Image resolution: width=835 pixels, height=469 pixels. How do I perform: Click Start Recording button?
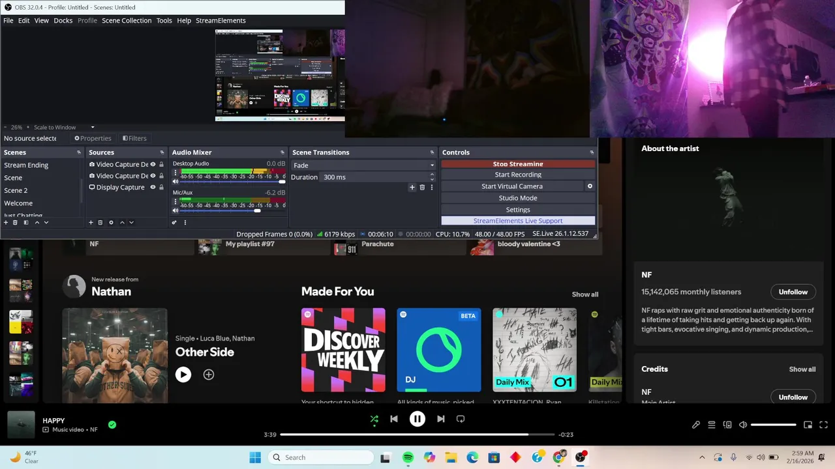[518, 175]
